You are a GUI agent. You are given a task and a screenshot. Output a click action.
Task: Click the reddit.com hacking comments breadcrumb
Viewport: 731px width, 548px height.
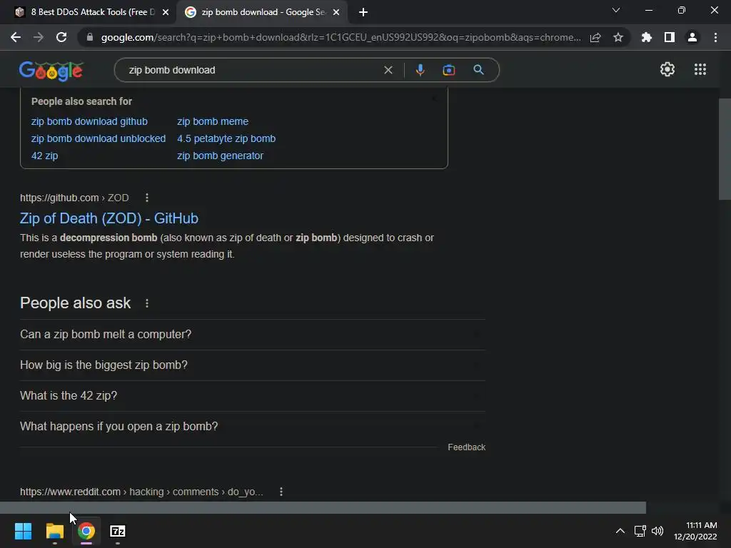(x=141, y=492)
